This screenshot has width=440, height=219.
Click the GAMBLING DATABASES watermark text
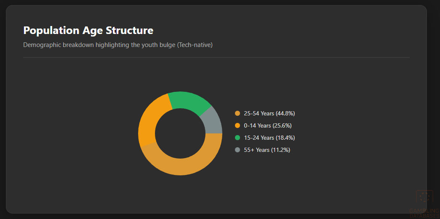(x=424, y=211)
